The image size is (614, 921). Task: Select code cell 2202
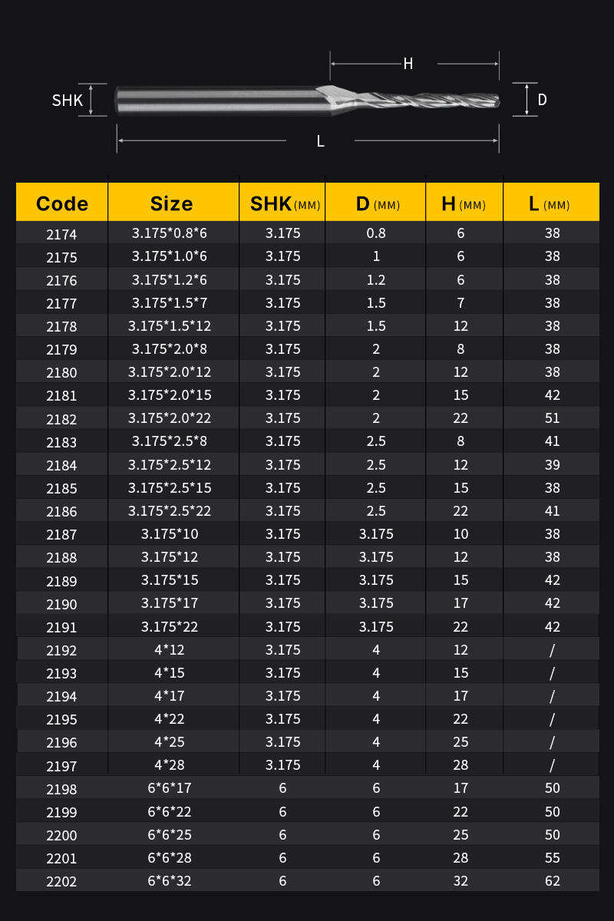(61, 882)
